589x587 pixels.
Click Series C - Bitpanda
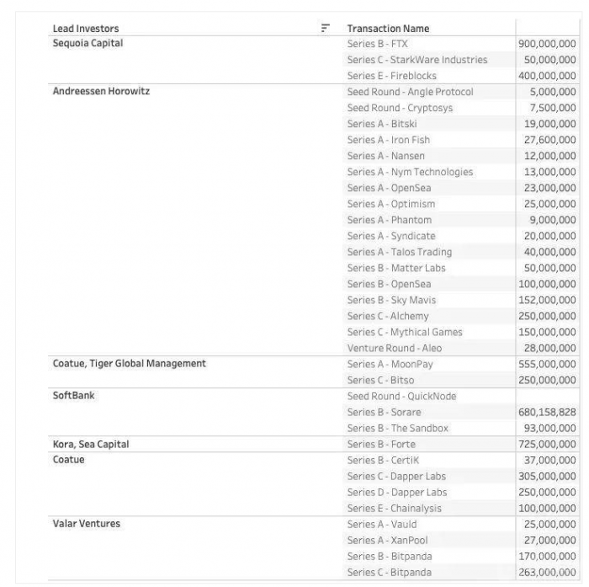(x=389, y=573)
